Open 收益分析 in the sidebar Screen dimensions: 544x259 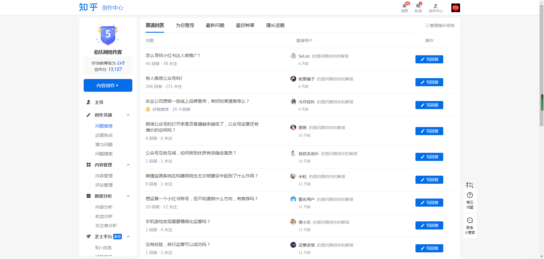point(104,216)
